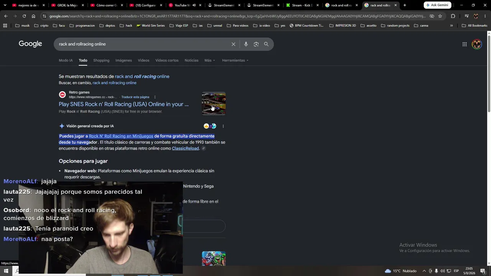This screenshot has width=491, height=276.
Task: Open the browser home page
Action: tap(33, 16)
